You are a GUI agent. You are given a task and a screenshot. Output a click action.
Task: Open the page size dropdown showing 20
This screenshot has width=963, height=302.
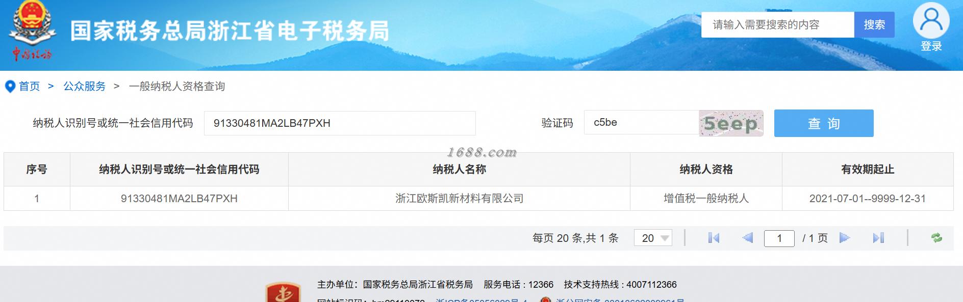(x=653, y=238)
